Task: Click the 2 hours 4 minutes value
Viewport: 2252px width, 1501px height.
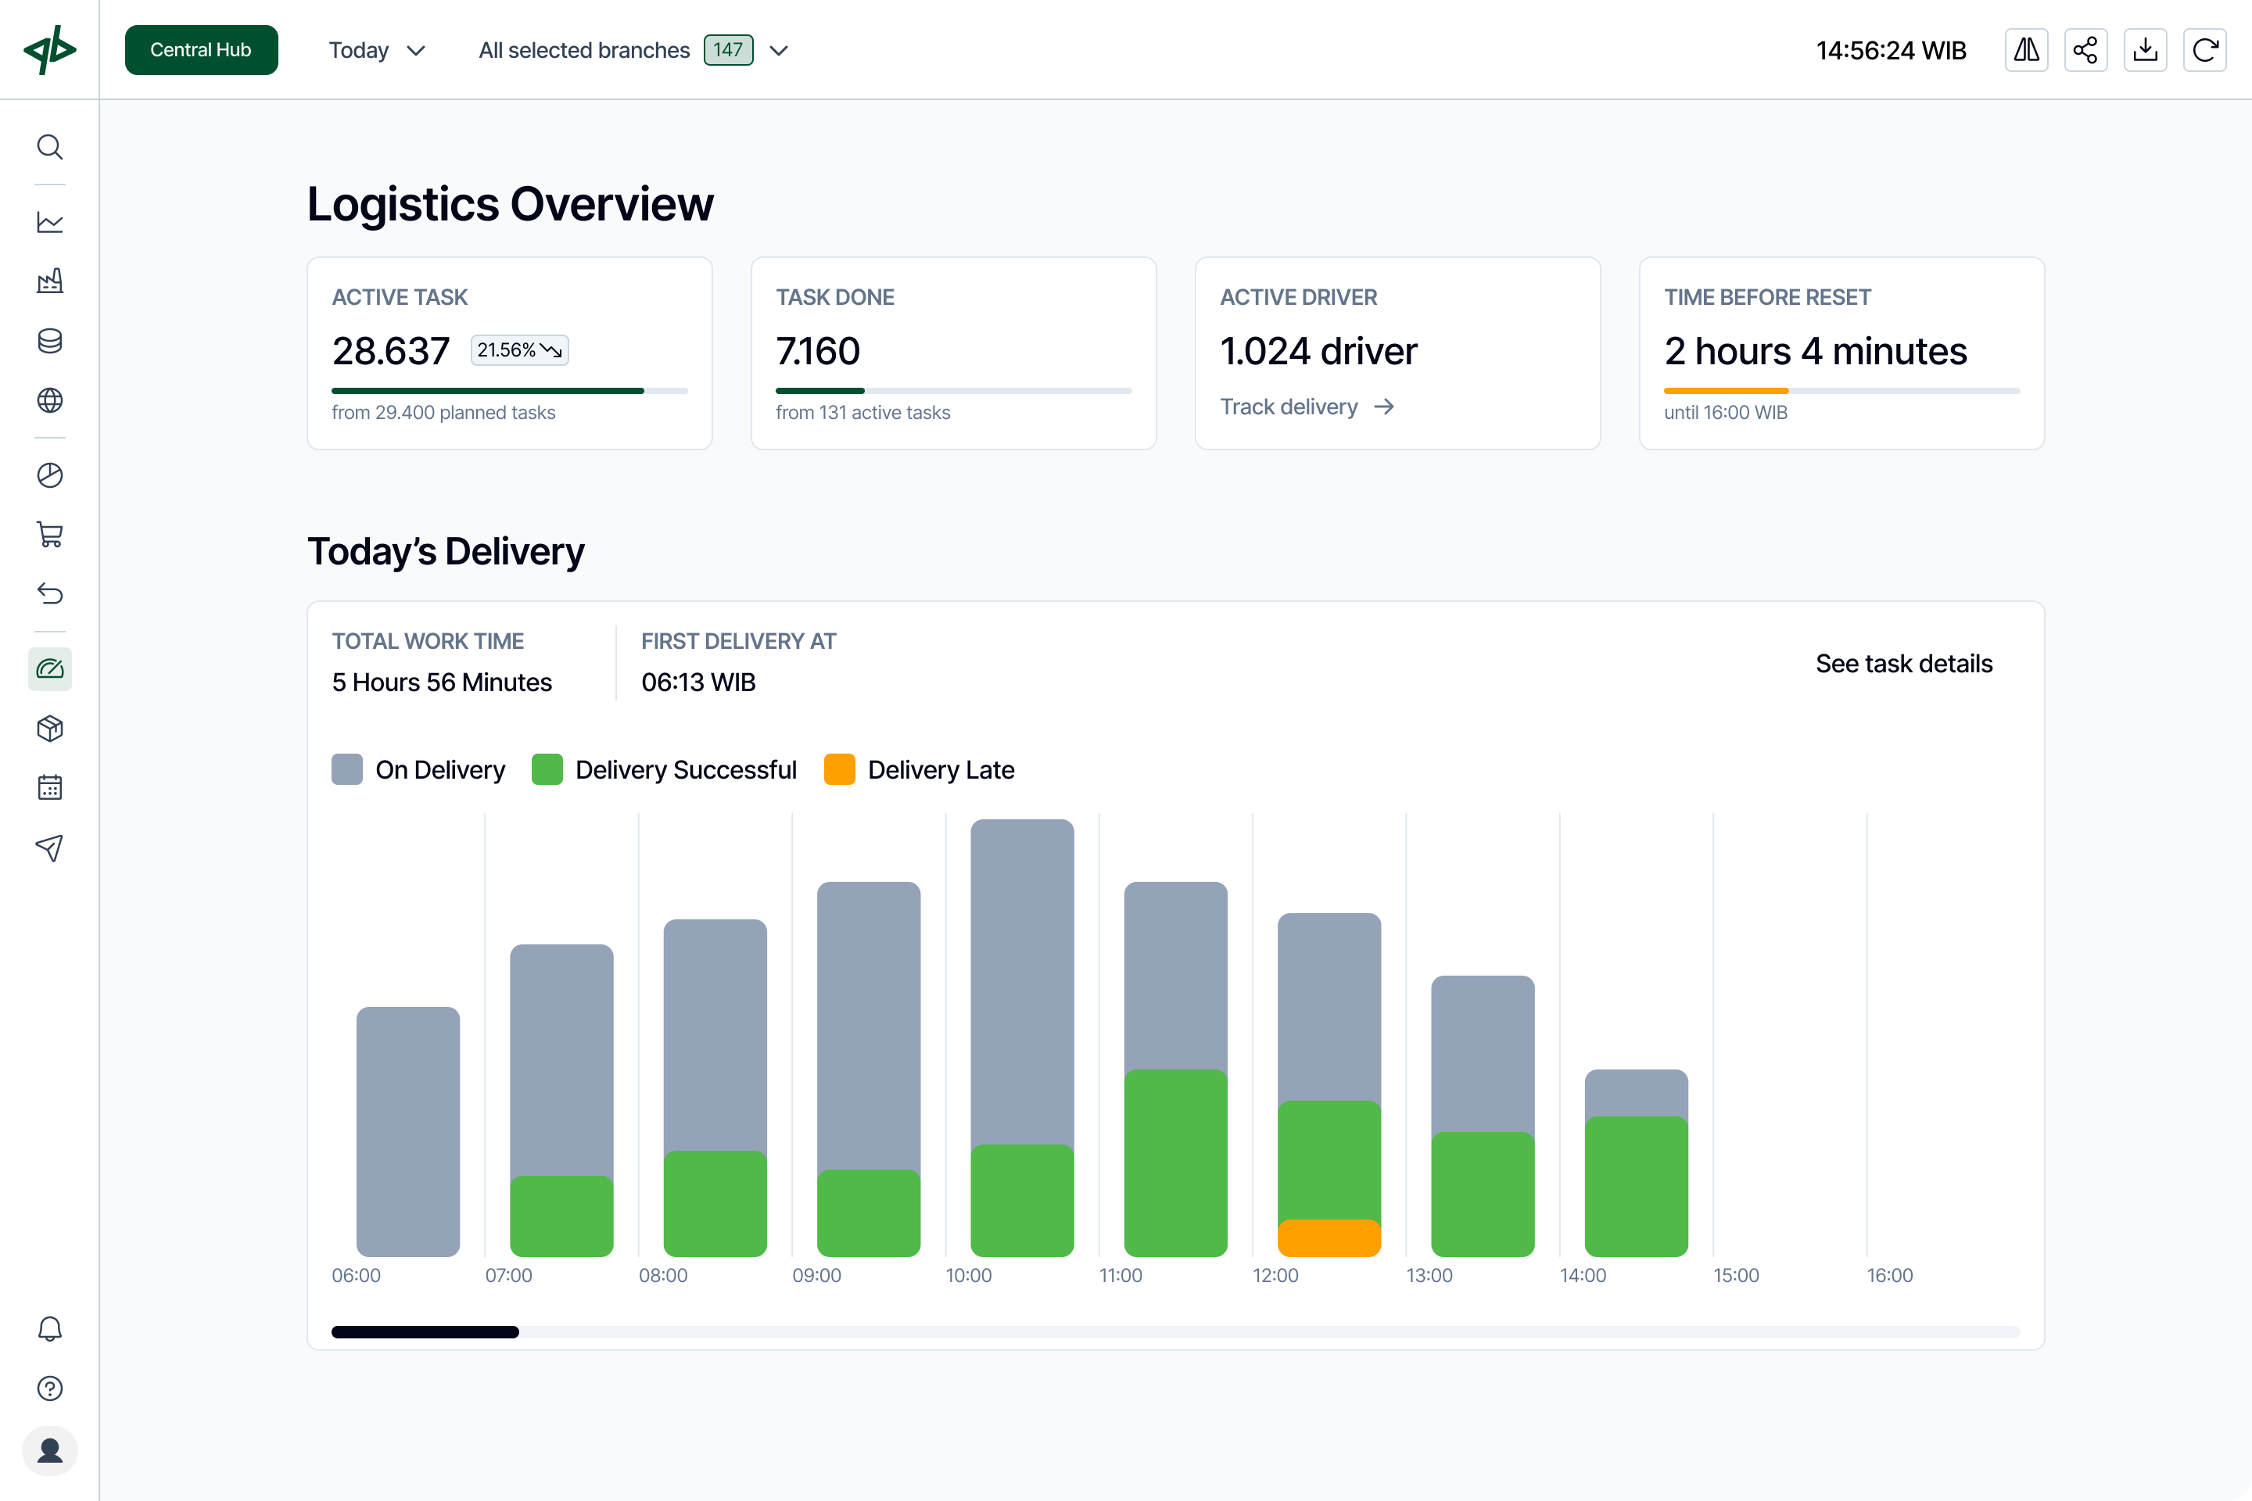Action: click(x=1816, y=351)
